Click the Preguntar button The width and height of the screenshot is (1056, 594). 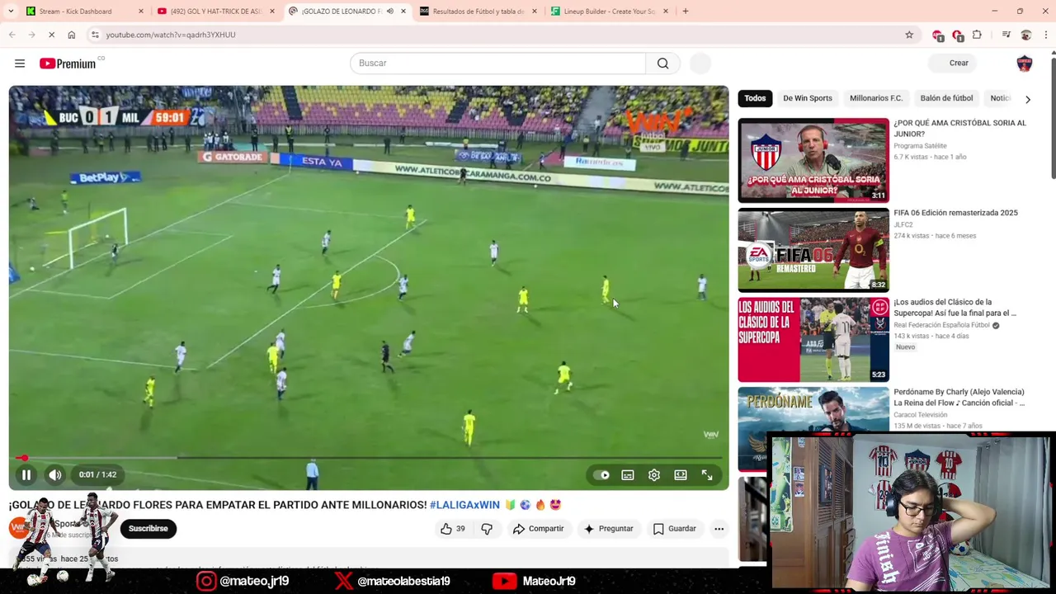[608, 529]
